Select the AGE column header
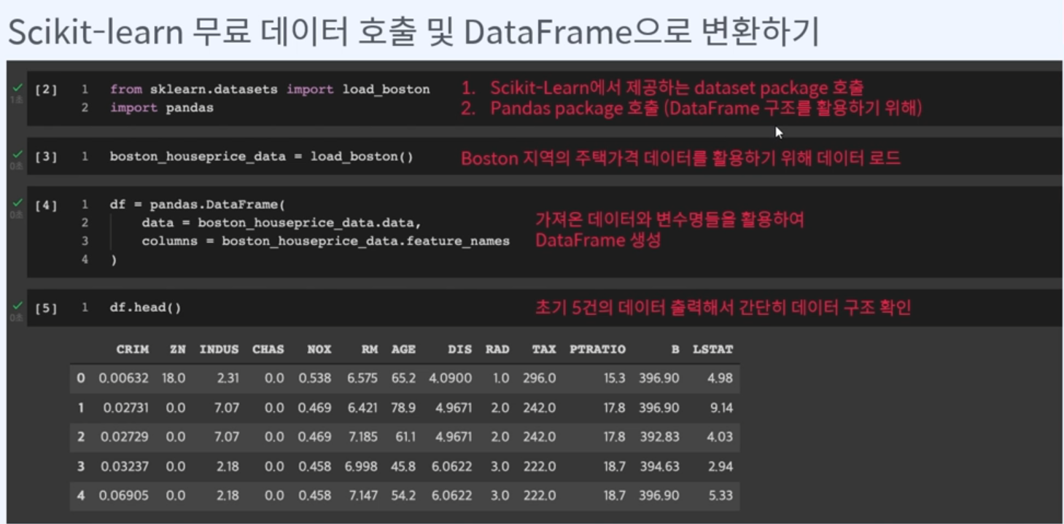1064x524 pixels. tap(403, 350)
